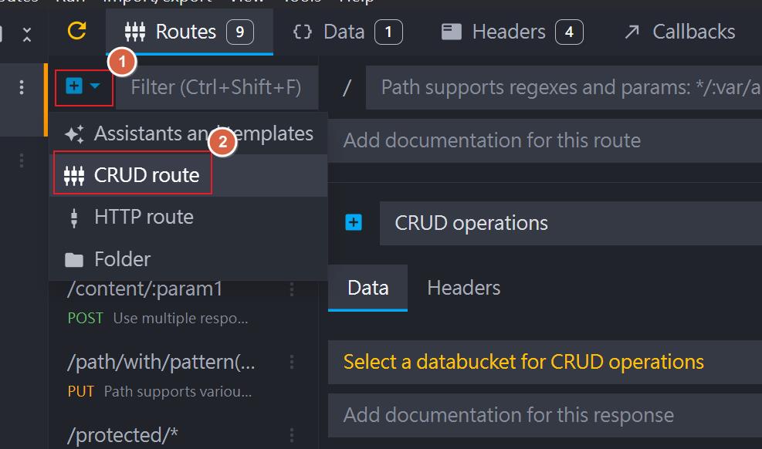Open options menu for /path/with/pattern route
762x449 pixels.
[x=292, y=362]
